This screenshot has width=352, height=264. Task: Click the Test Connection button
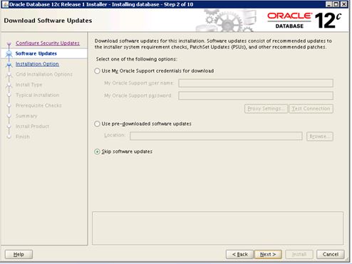(311, 109)
